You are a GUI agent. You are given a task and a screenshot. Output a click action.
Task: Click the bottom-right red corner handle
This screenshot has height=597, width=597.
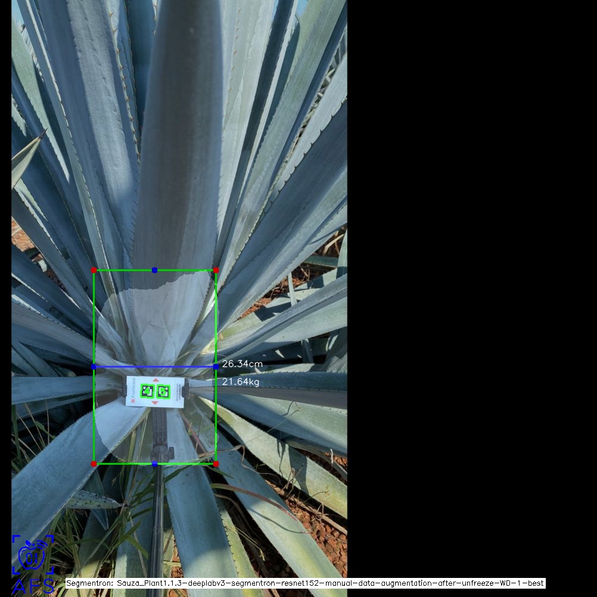(216, 464)
